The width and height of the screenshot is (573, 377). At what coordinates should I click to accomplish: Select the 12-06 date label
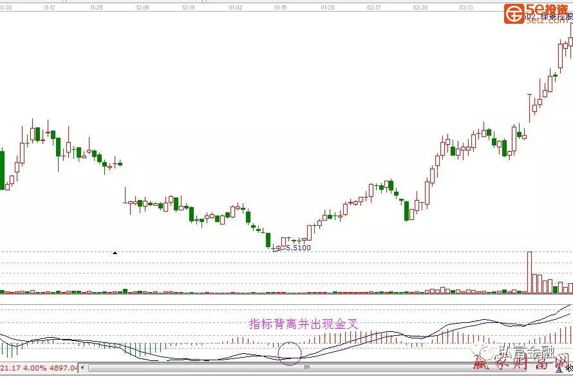coord(142,7)
